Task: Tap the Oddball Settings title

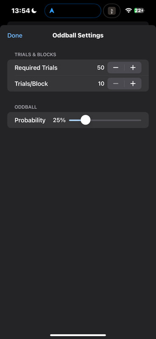Action: [x=78, y=36]
